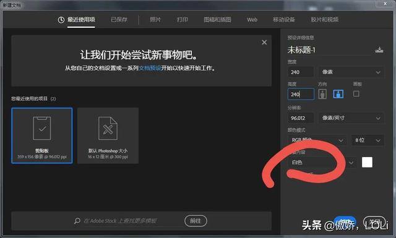Select the 剪贴板 preset thumbnail

point(42,135)
